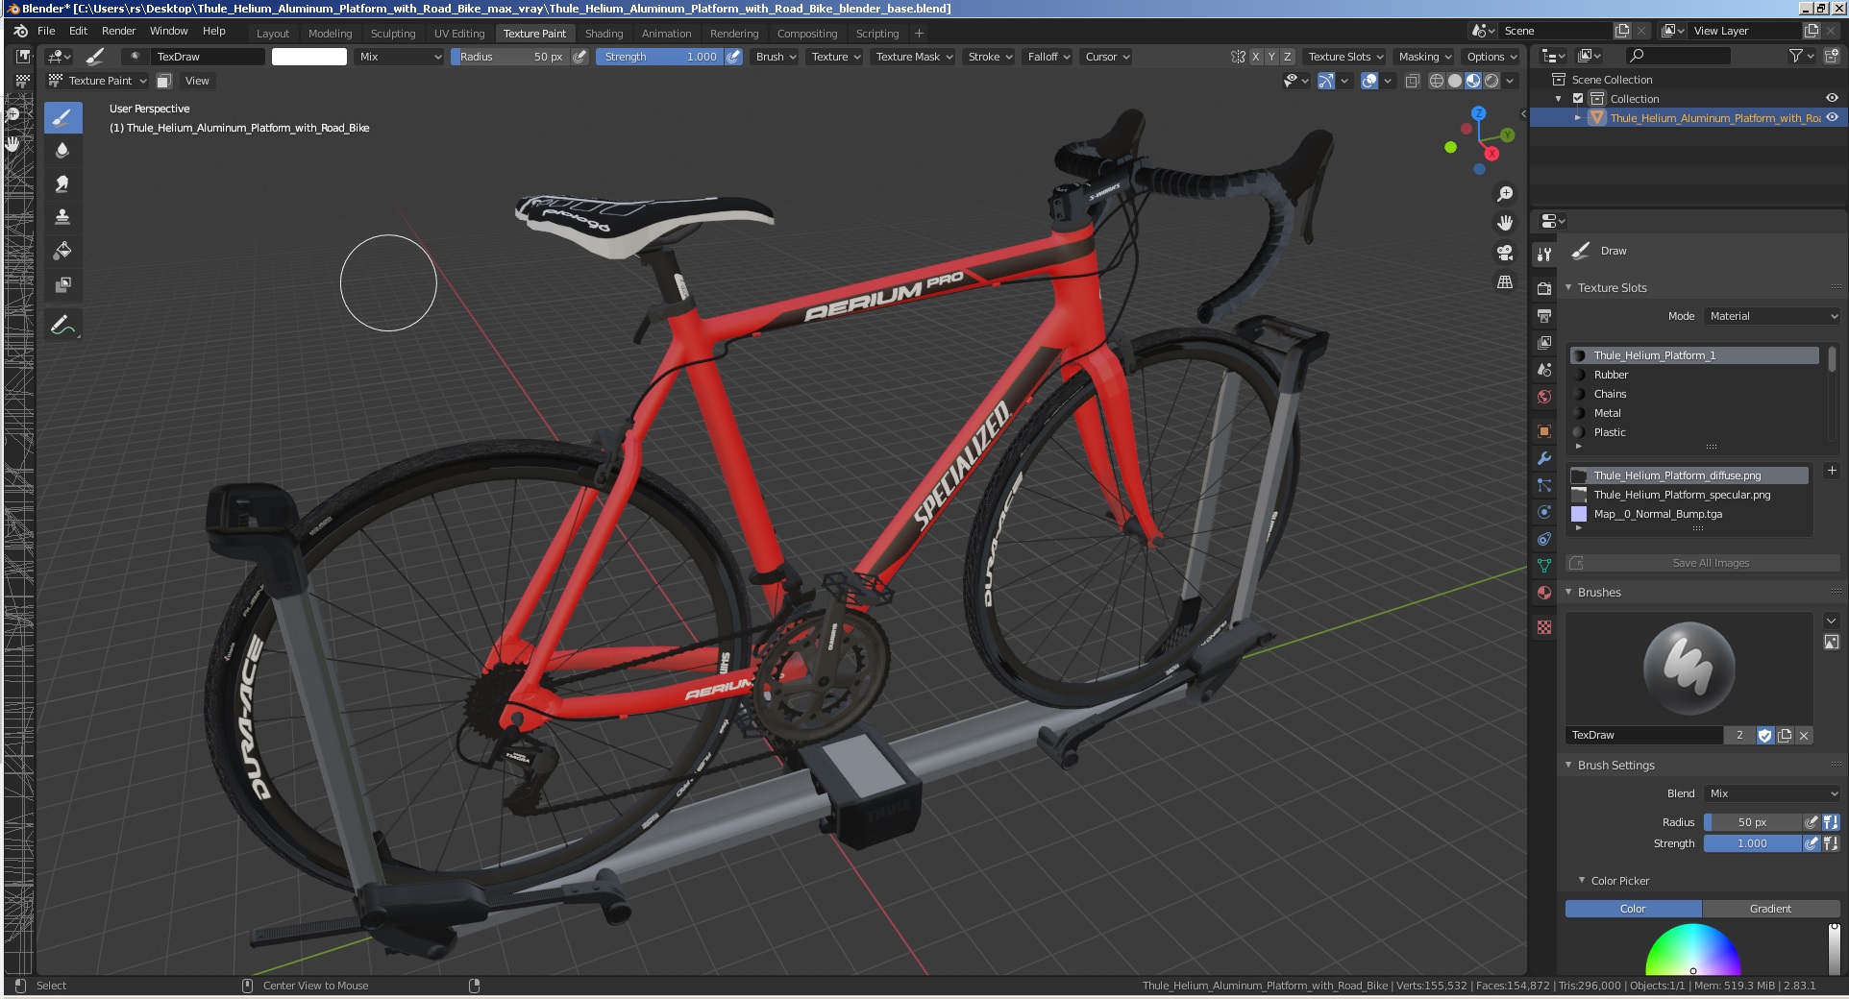Switch to the Sculpting workspace tab
The width and height of the screenshot is (1849, 999).
[393, 34]
